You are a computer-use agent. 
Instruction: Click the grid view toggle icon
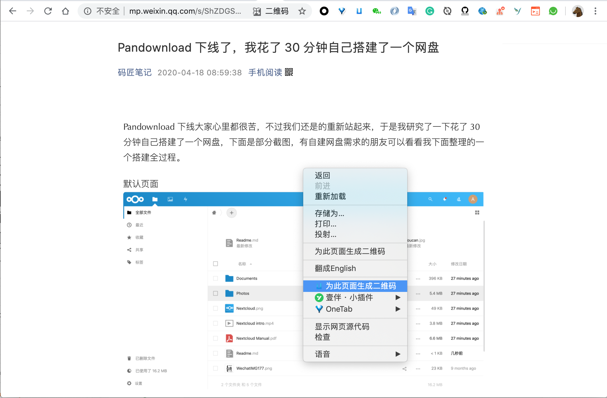coord(477,212)
